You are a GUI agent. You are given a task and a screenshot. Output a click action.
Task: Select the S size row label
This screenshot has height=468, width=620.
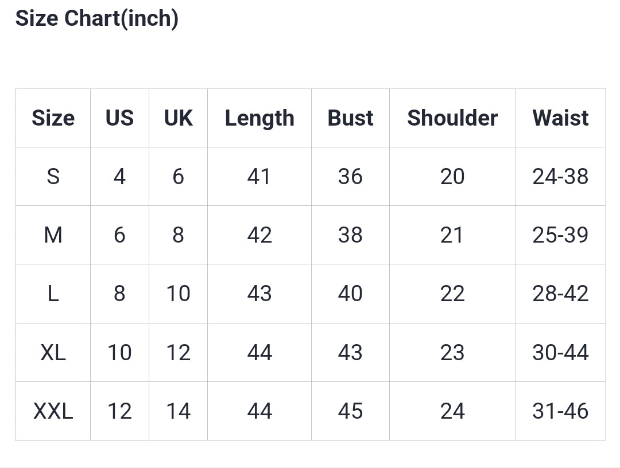(53, 177)
